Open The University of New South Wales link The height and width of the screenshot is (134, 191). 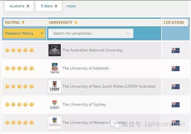[109, 86]
